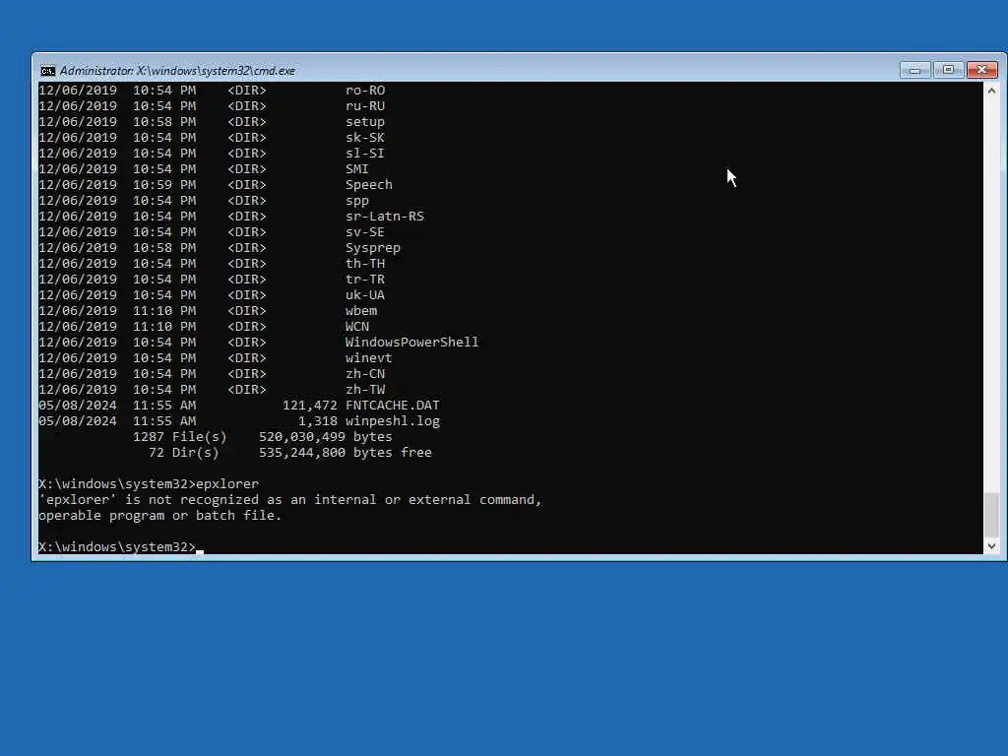Click the 'operable program or batch file.' line
The height and width of the screenshot is (756, 1008).
click(x=160, y=516)
